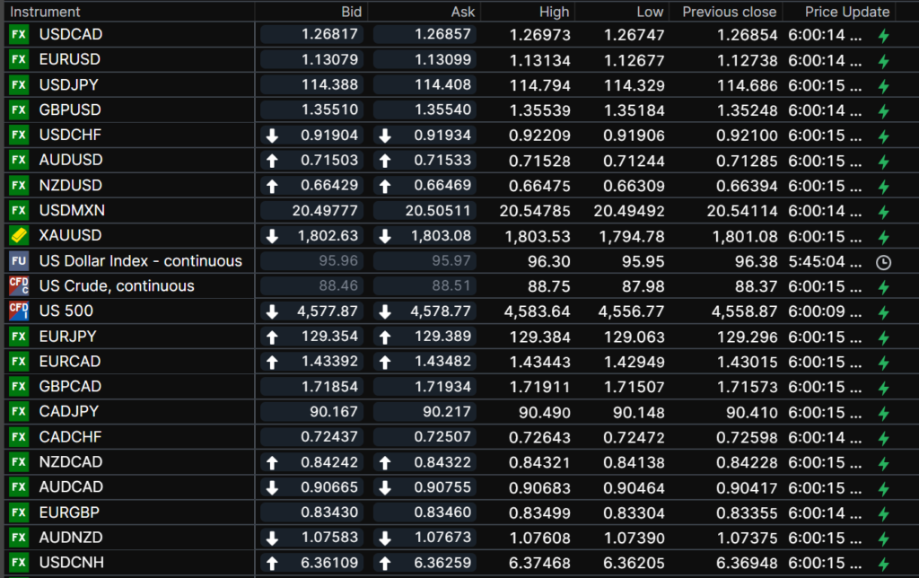Click the FX icon next to USDCNH

click(19, 563)
